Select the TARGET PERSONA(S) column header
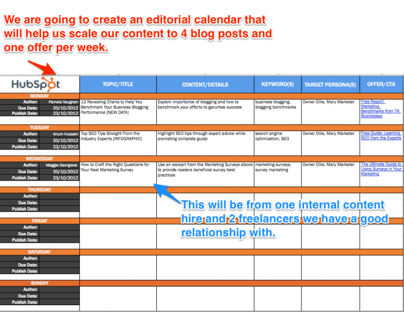404x321 pixels. [330, 84]
